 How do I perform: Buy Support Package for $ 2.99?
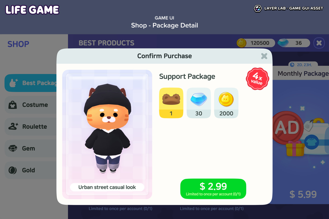coord(213,189)
